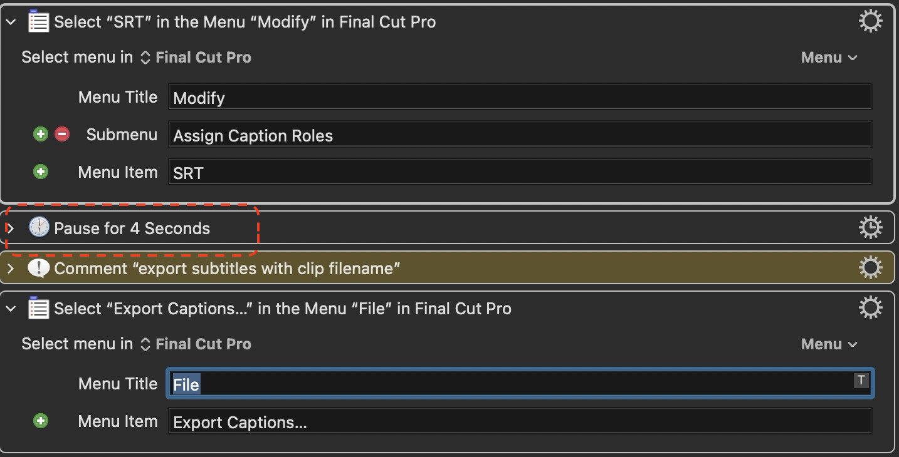Add menu level beside SRT Menu Item
Image resolution: width=899 pixels, height=457 pixels.
[x=41, y=172]
